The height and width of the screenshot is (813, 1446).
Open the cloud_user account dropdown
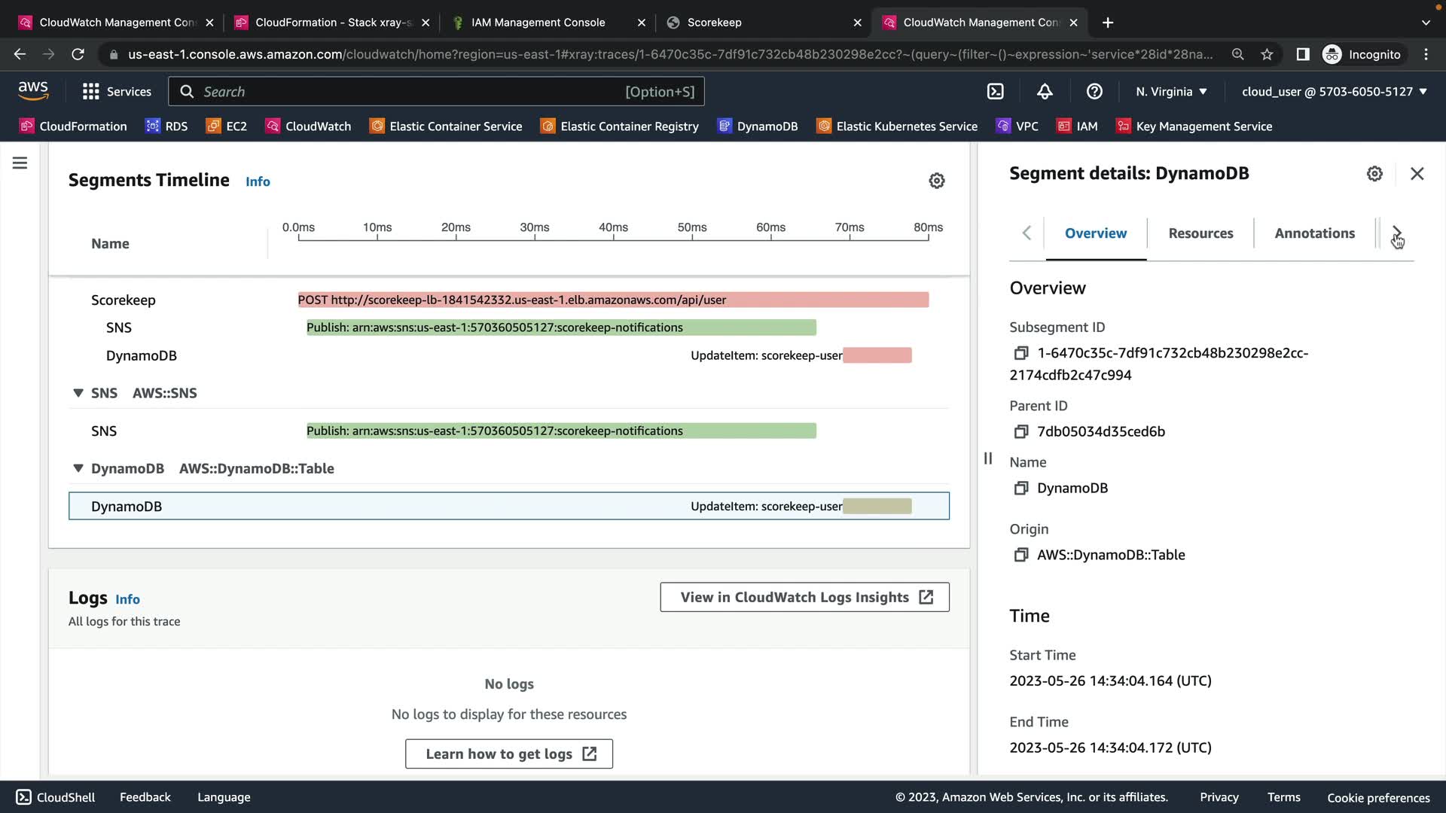1334,91
